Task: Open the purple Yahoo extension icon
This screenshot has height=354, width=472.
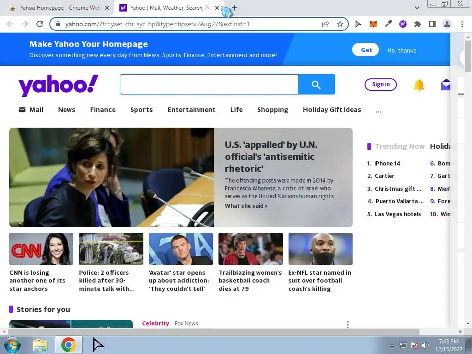Action: [403, 24]
